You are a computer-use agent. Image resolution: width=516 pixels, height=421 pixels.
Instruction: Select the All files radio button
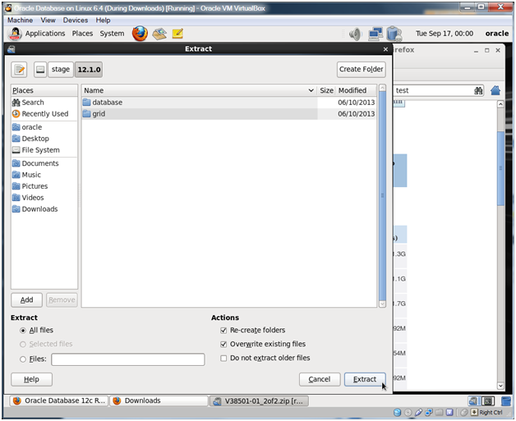tap(22, 330)
